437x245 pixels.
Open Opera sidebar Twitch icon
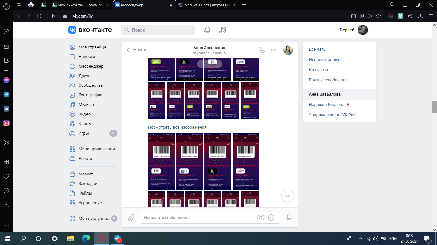click(x=6, y=61)
